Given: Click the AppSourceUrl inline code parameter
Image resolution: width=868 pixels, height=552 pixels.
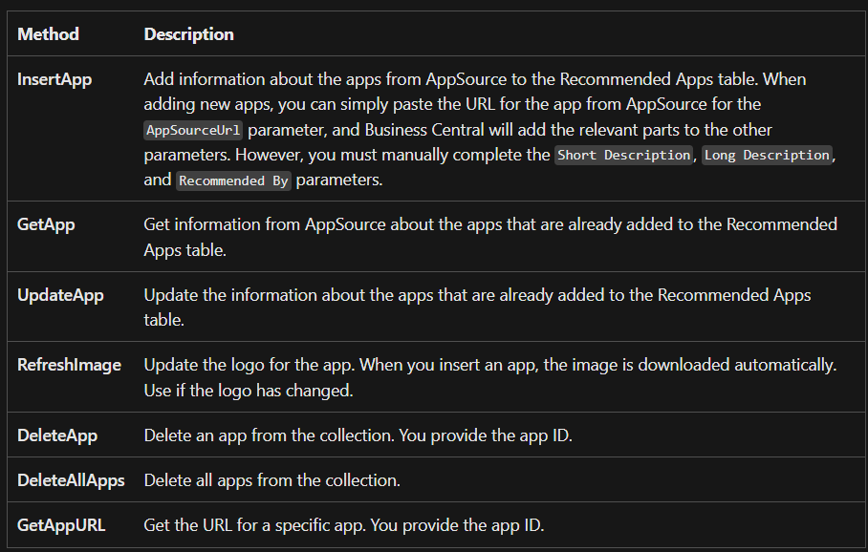Looking at the screenshot, I should pyautogui.click(x=193, y=130).
